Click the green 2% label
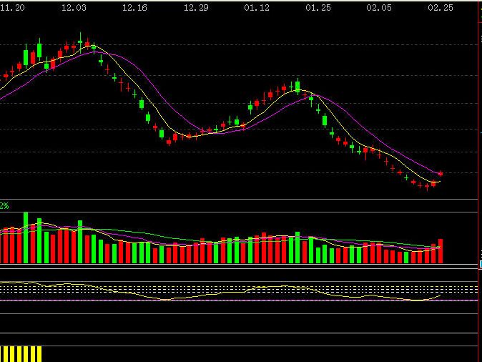Screen dimensions: 482x362 (x=4, y=206)
